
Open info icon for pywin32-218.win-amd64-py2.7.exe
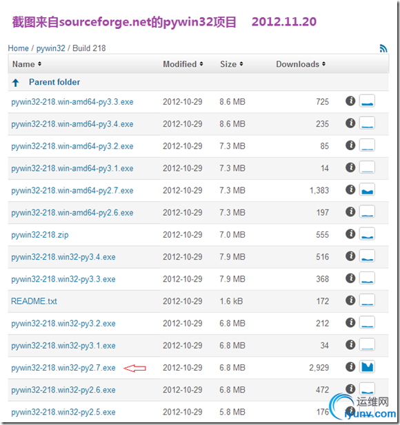click(x=350, y=189)
